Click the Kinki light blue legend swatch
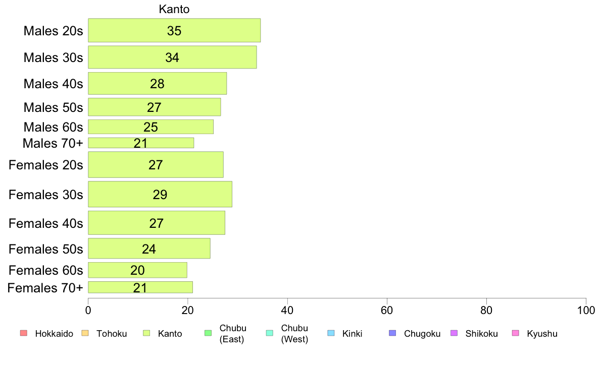This screenshot has height=371, width=600. point(331,333)
